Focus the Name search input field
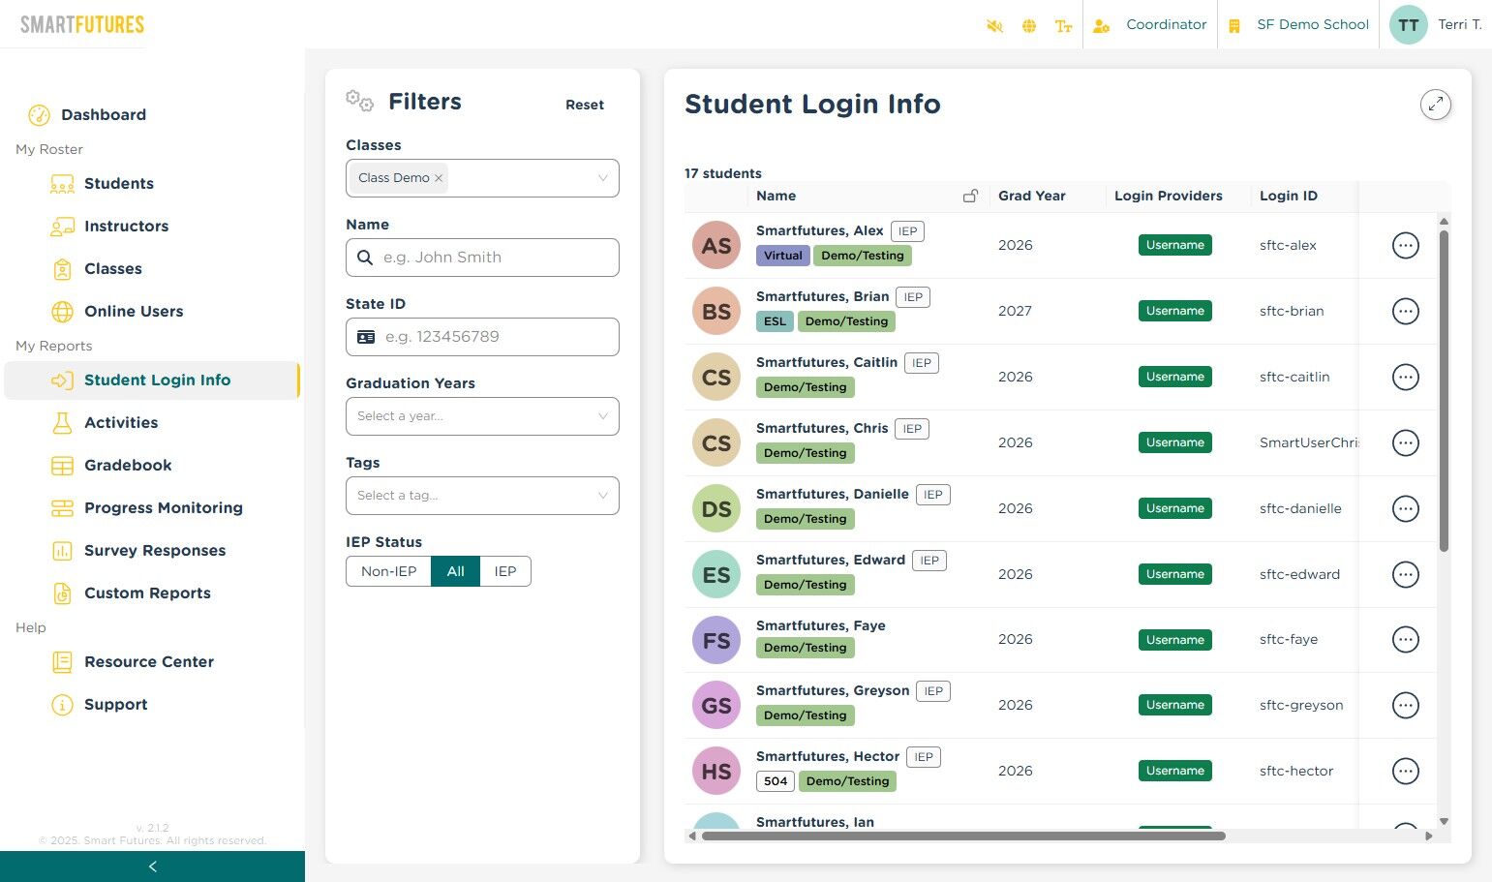Viewport: 1492px width, 882px height. tap(482, 258)
